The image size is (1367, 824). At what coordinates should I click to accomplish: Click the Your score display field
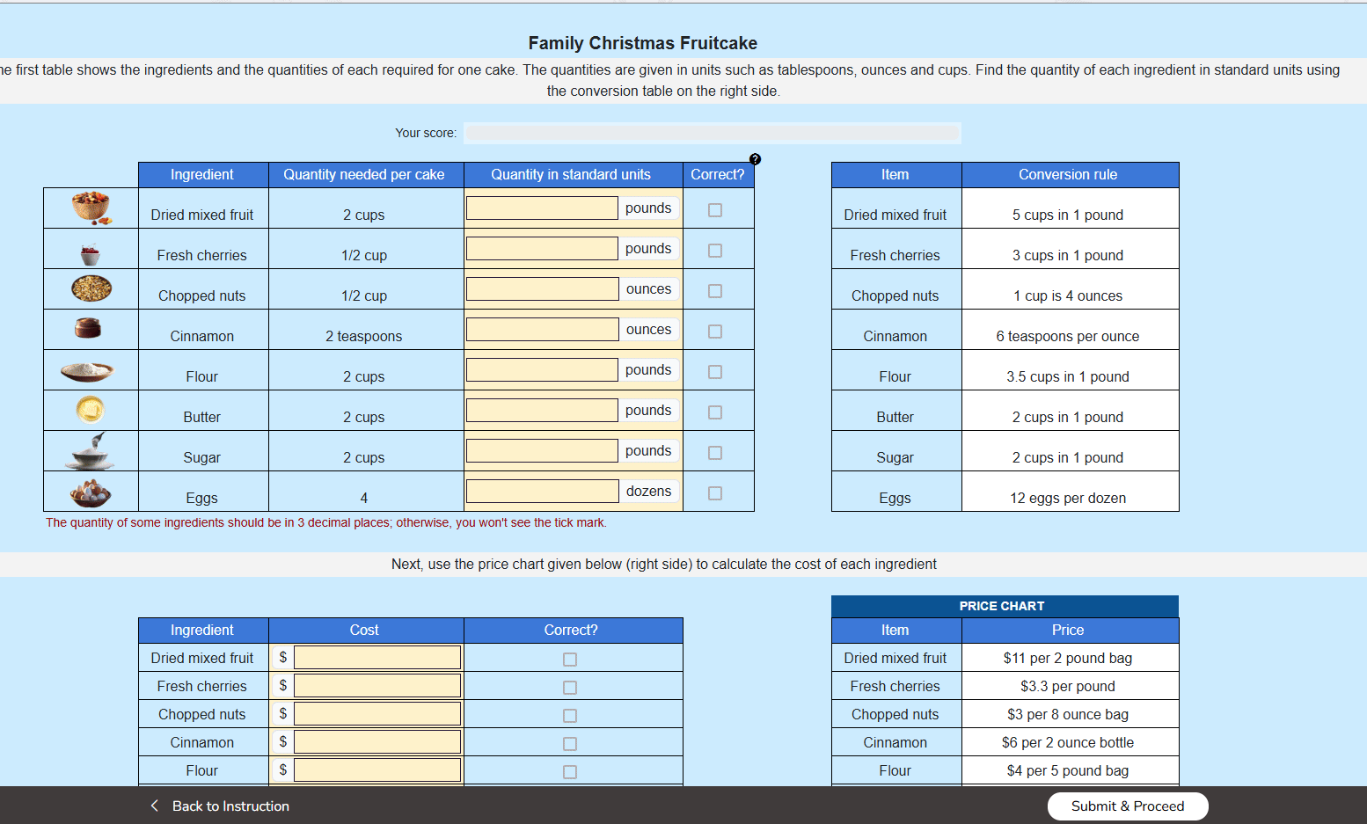713,133
